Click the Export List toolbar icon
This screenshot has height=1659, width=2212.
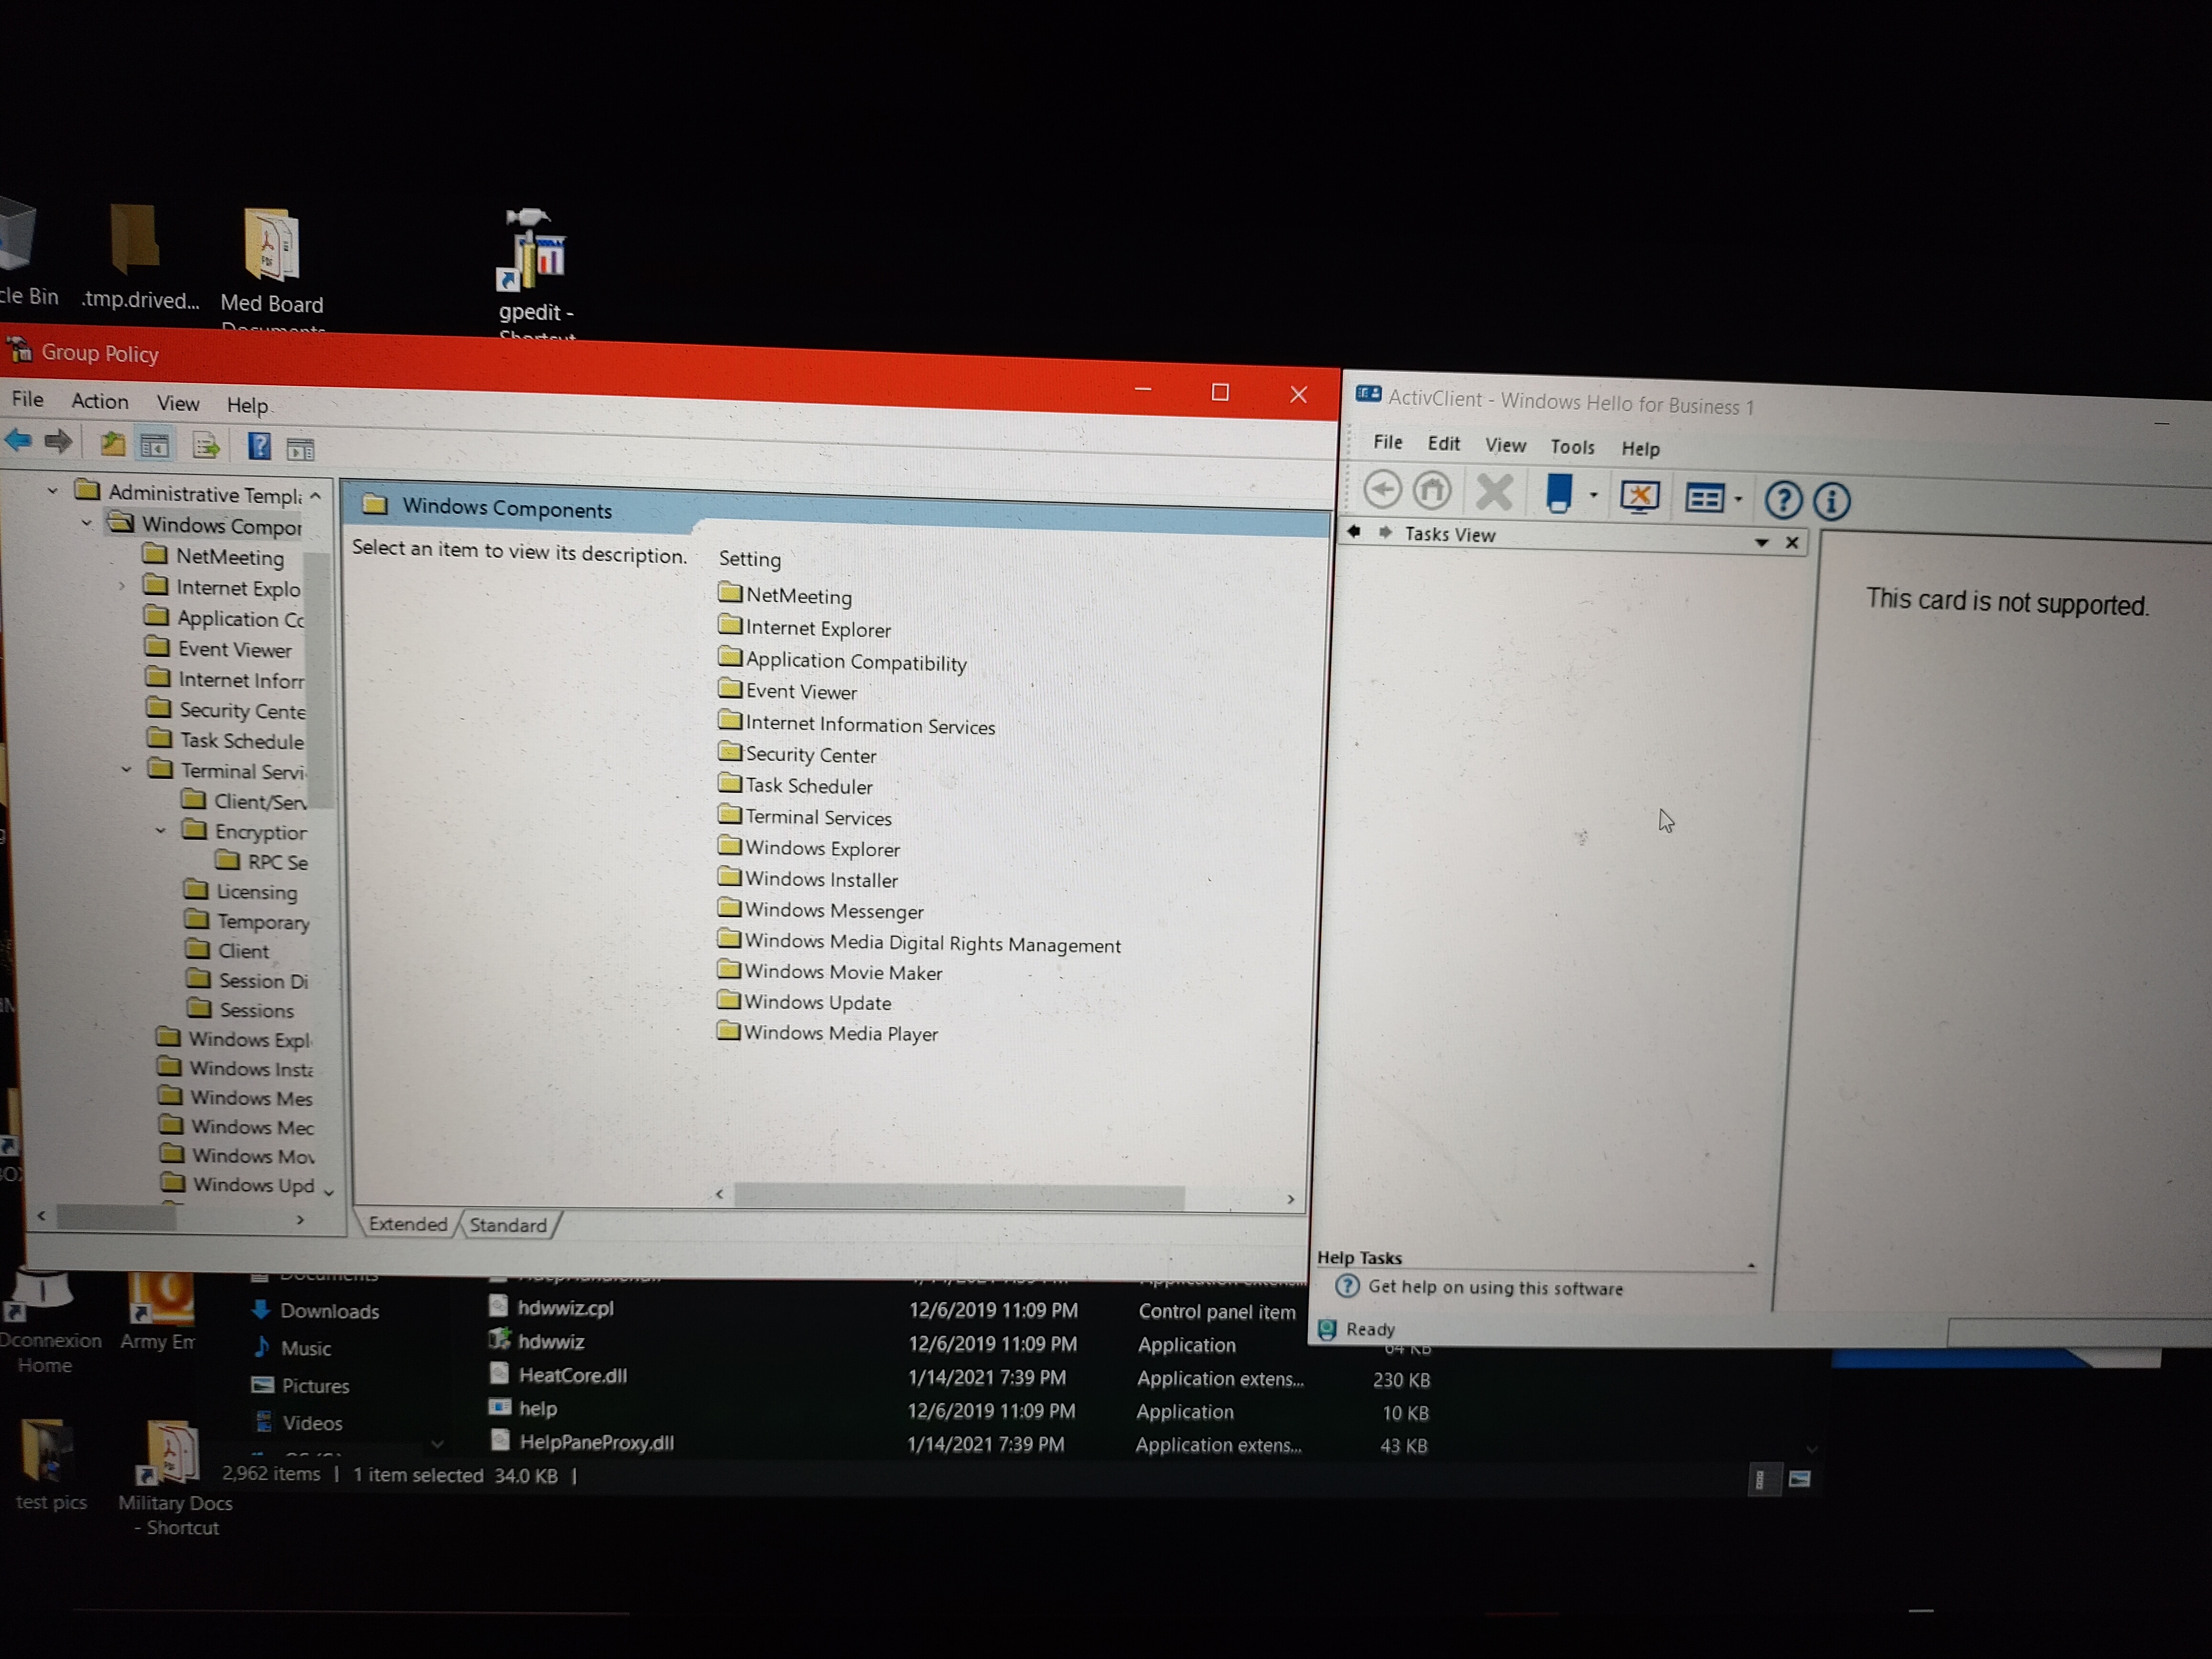tap(206, 445)
